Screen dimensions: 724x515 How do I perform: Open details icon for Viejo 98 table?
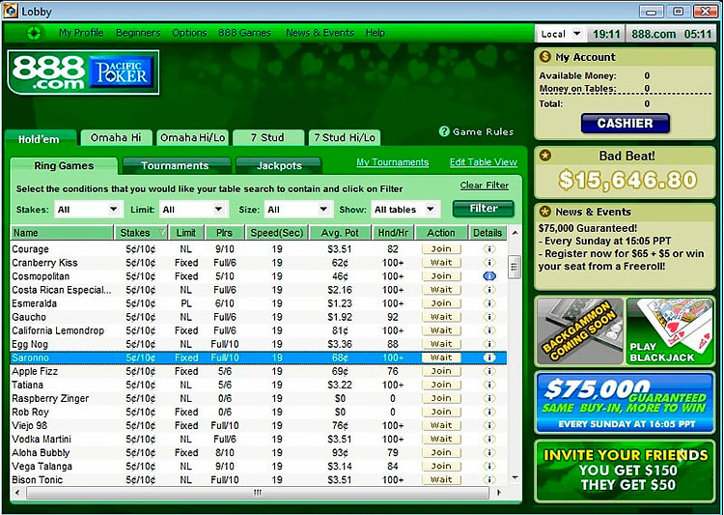click(489, 425)
